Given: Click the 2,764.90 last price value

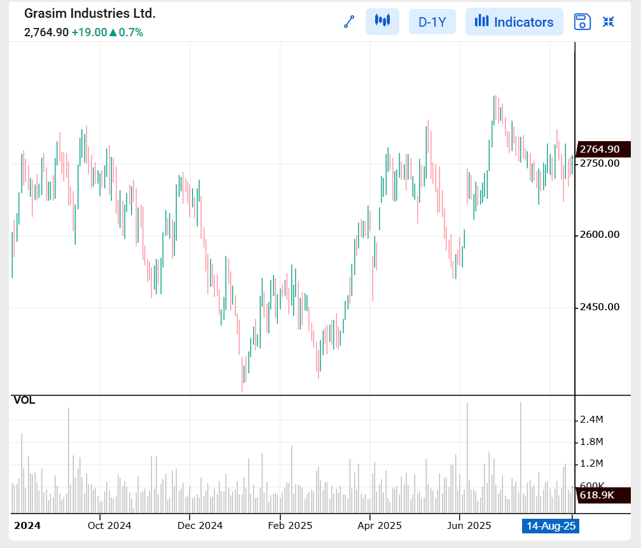Looking at the screenshot, I should (x=46, y=32).
